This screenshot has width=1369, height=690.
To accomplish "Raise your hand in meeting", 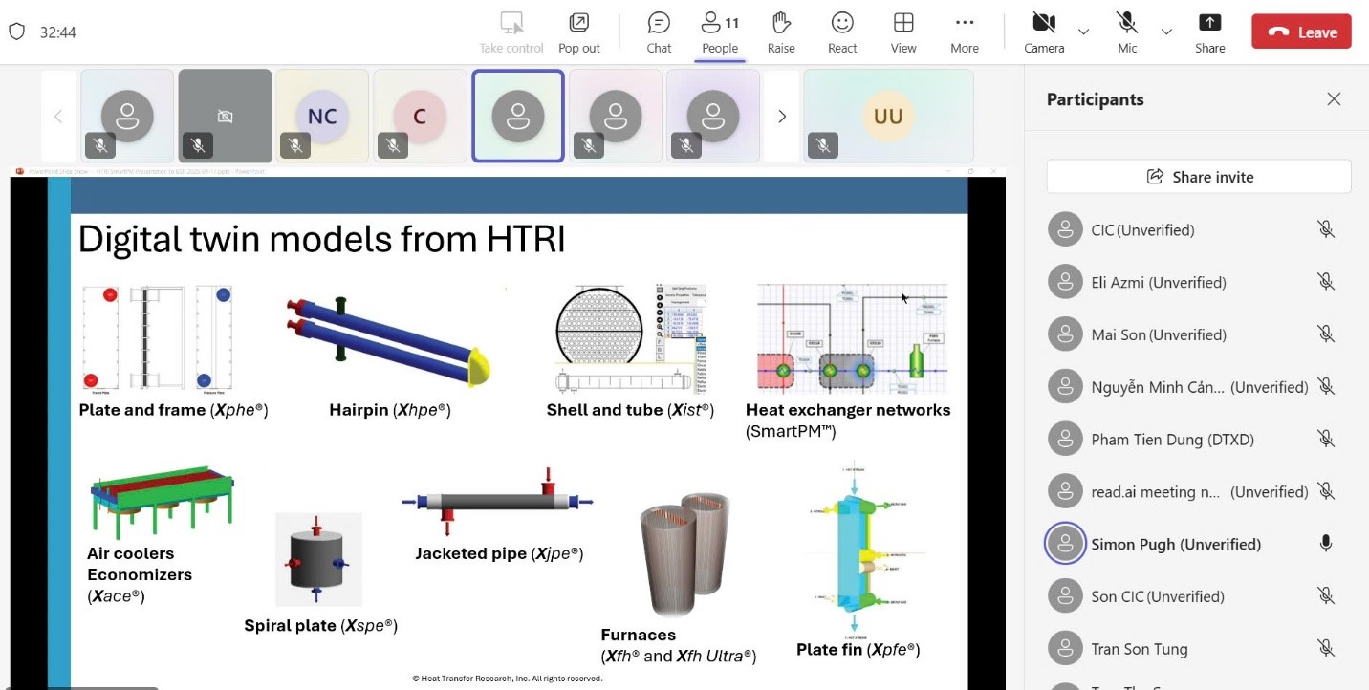I will pos(781,32).
